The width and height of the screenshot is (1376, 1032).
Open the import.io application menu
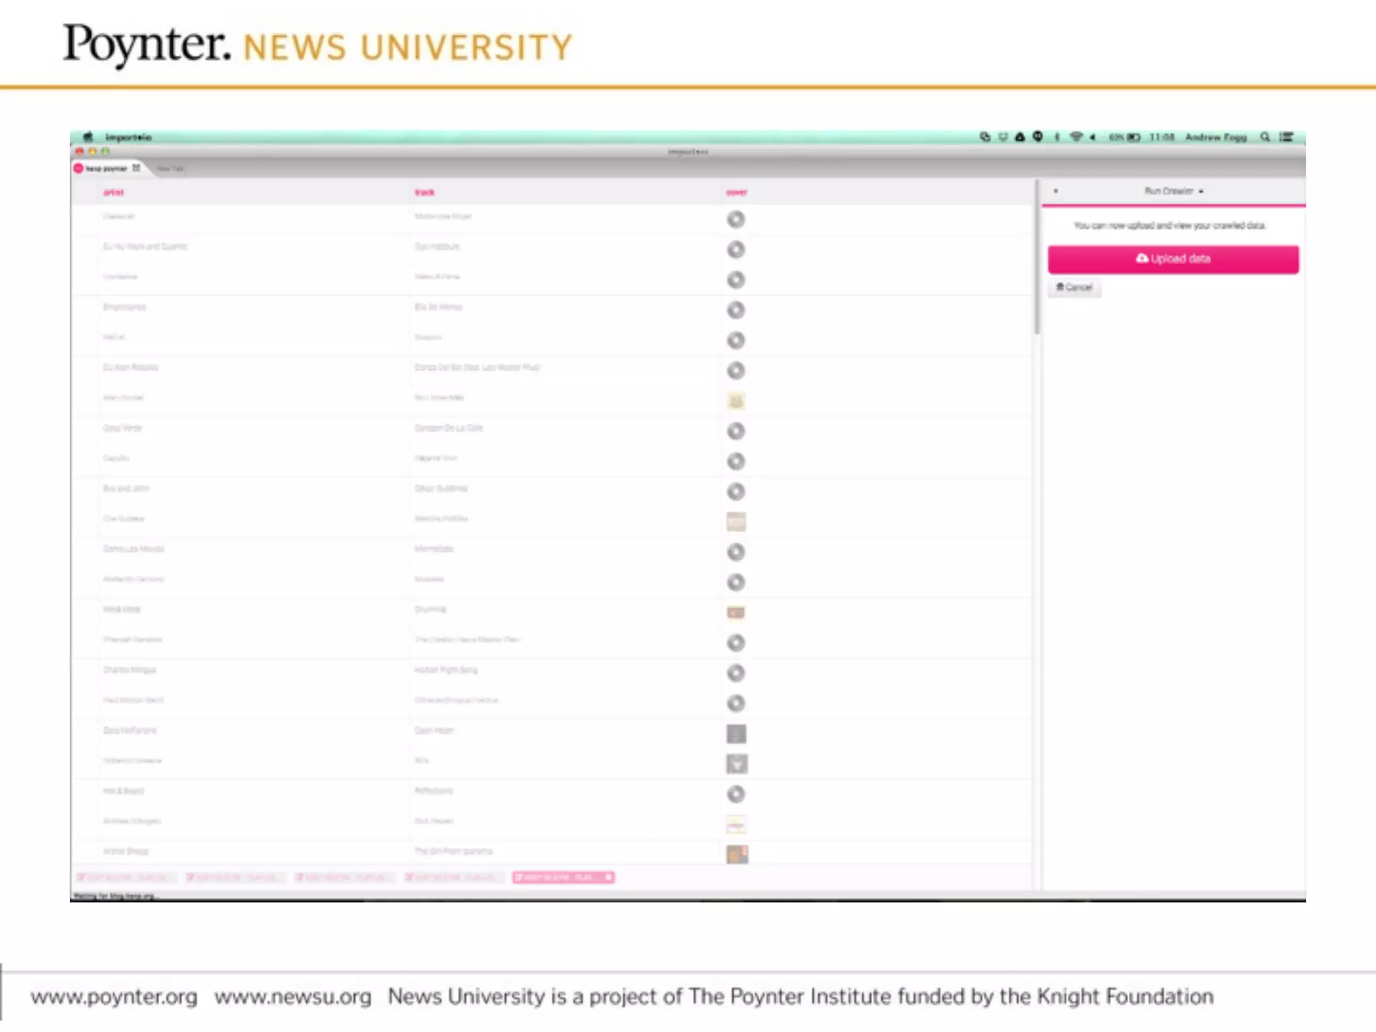point(128,137)
